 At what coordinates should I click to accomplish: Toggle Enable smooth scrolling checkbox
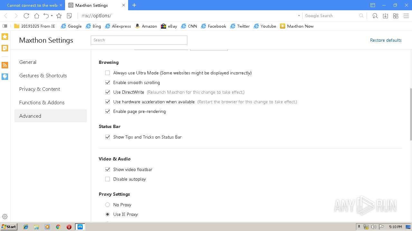pos(108,82)
